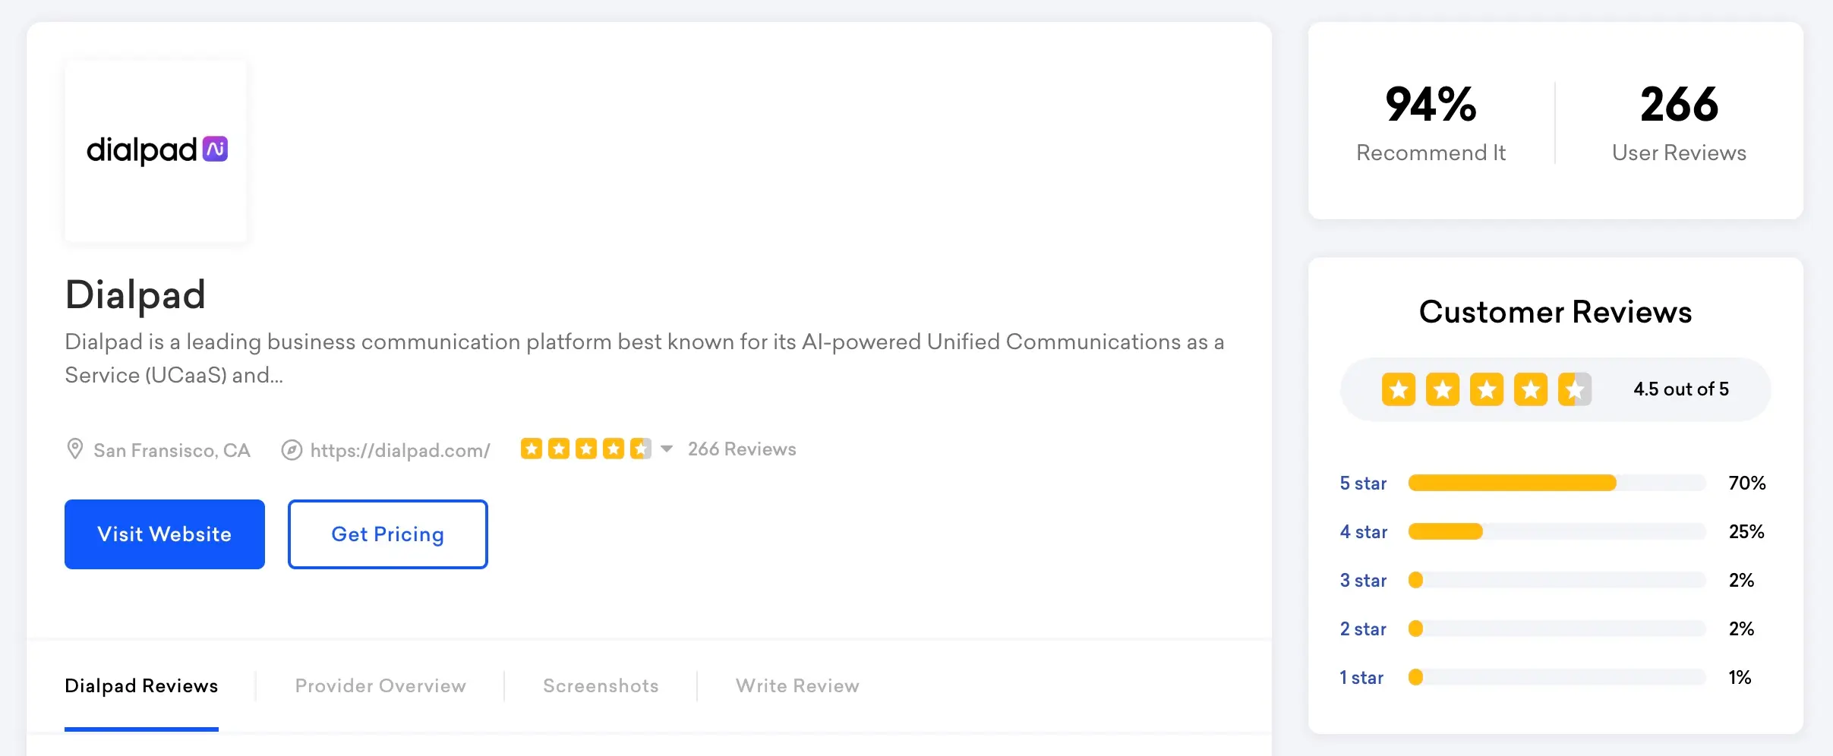Click the half-filled fifth star in header rating
1833x756 pixels.
click(642, 449)
